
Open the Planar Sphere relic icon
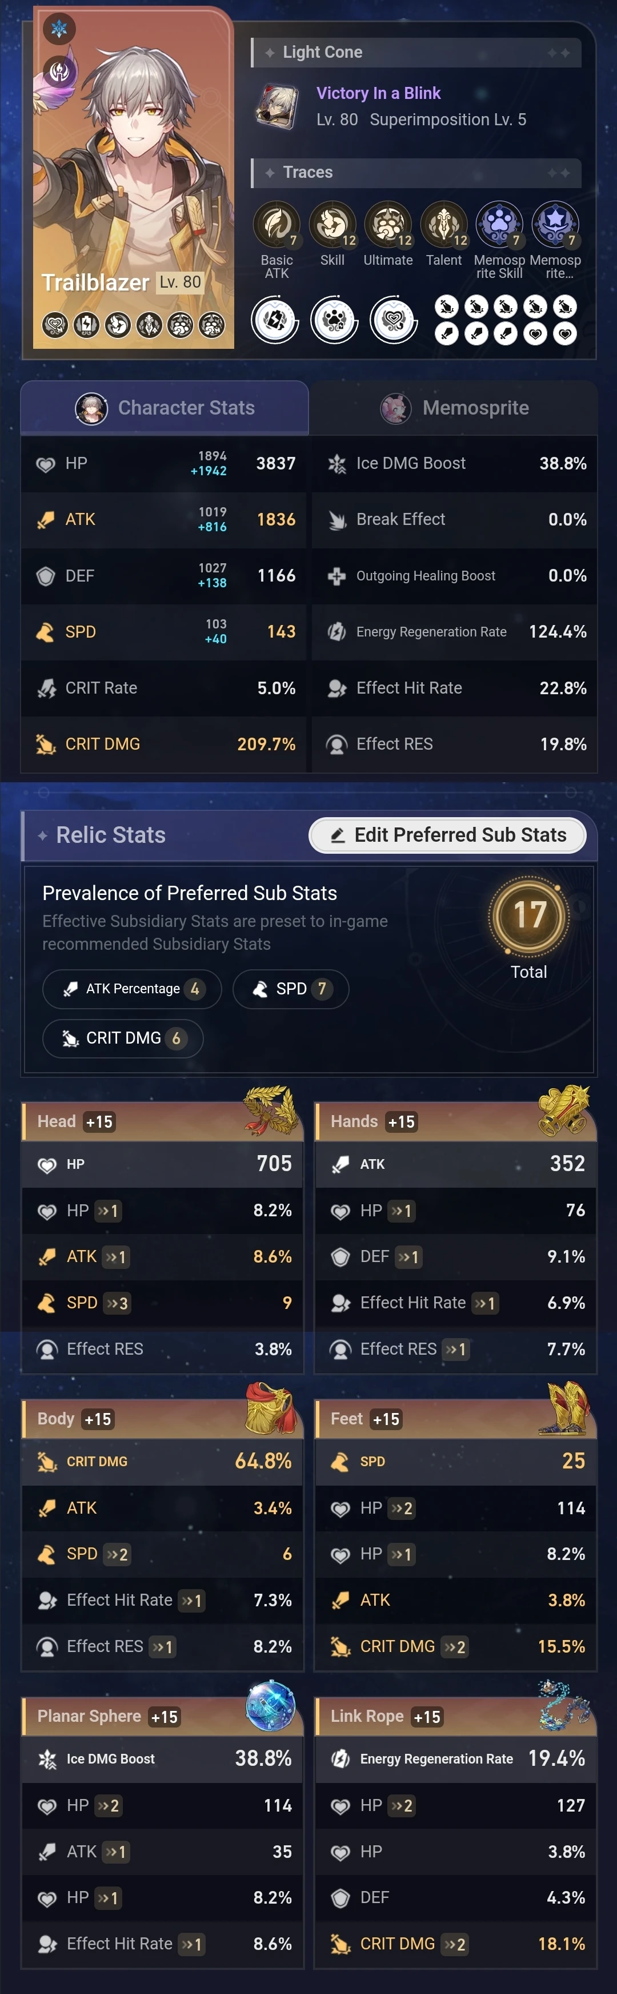[271, 1705]
